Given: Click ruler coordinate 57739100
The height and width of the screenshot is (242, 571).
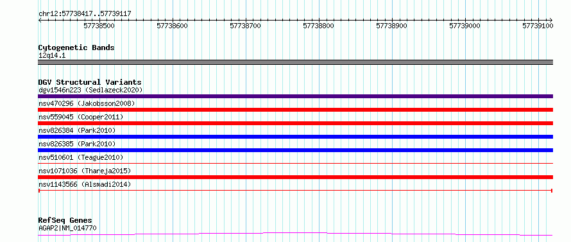Looking at the screenshot, I should tap(538, 26).
